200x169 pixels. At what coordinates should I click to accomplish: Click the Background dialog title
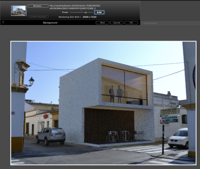[x=50, y=23]
